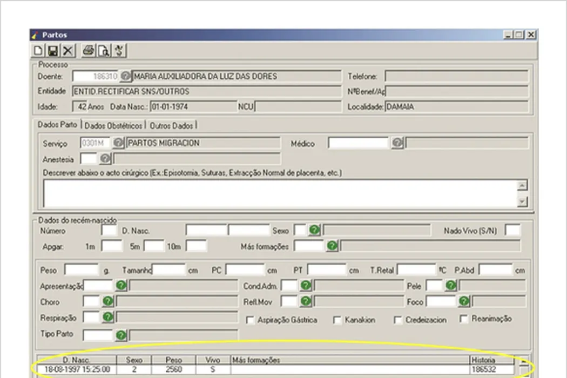
Task: Click the Peso input field
Action: pos(81,269)
